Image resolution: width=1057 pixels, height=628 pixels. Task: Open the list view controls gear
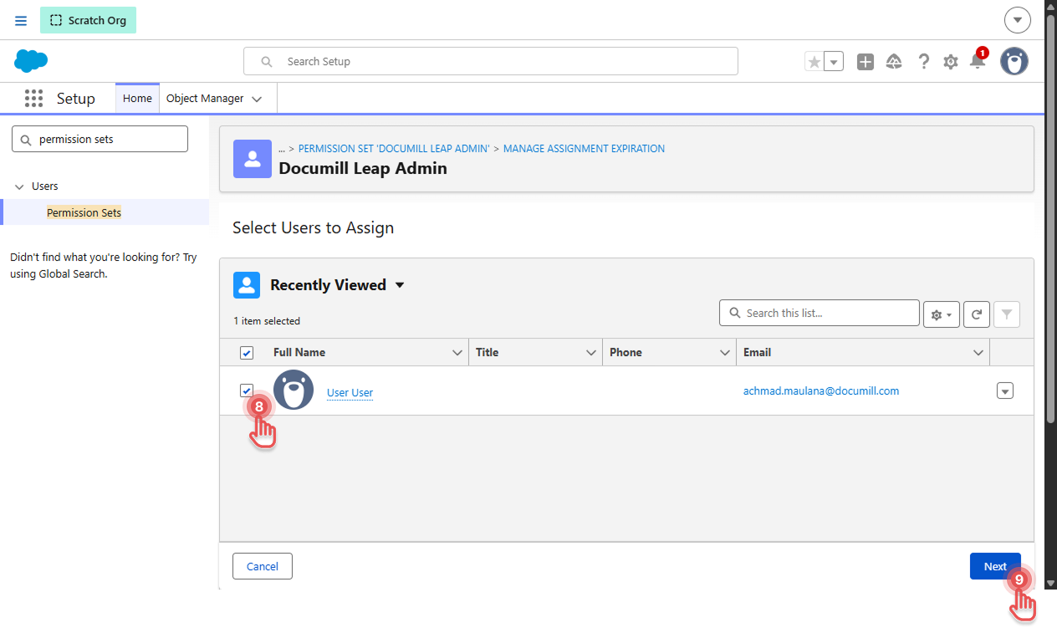942,314
